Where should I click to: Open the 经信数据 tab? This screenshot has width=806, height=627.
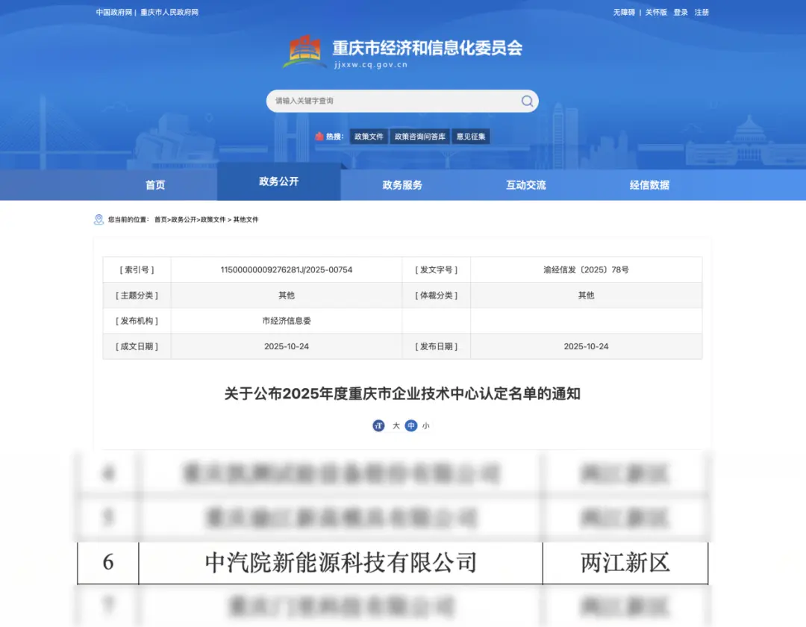click(x=649, y=184)
